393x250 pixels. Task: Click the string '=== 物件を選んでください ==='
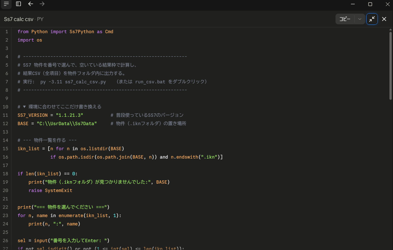click(70, 207)
